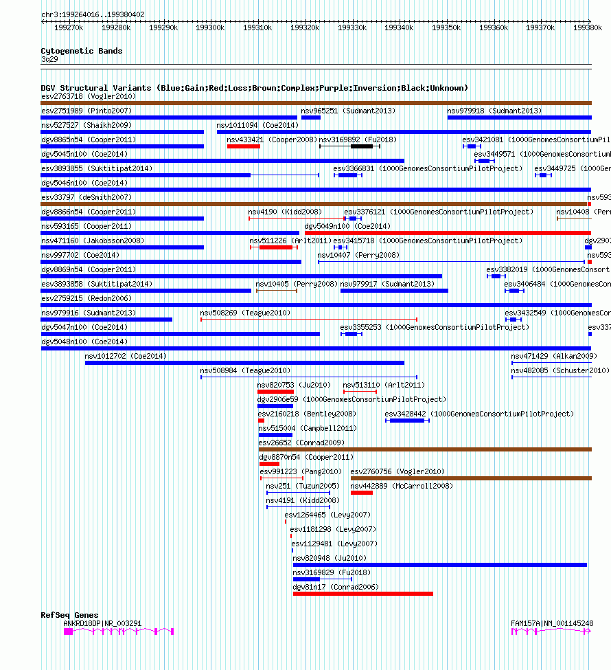Click nsv251 (Tuzun2005) label

coord(303,487)
